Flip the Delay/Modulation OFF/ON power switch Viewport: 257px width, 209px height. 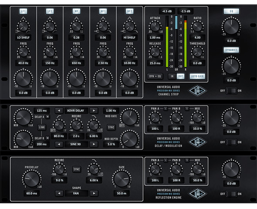click(231, 142)
